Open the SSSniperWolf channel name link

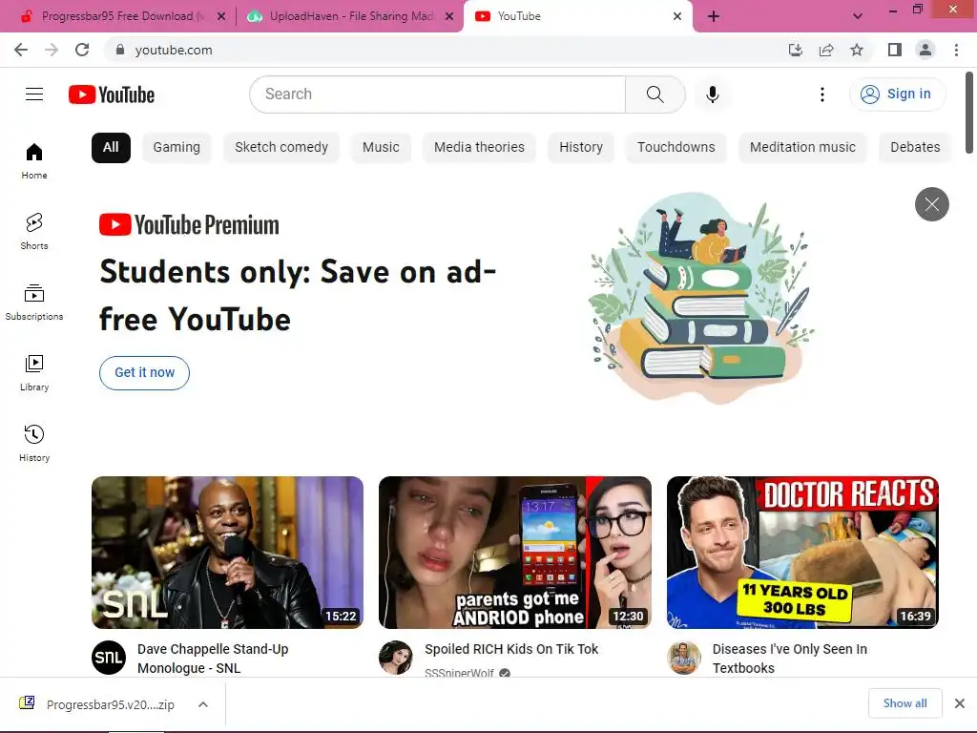[x=459, y=673]
